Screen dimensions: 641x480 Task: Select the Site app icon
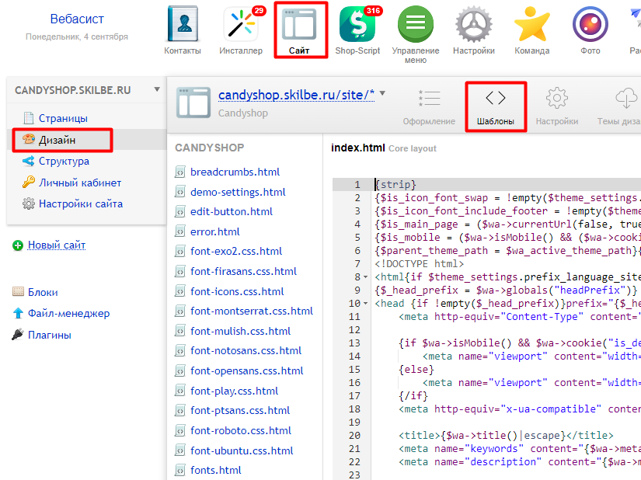(299, 26)
